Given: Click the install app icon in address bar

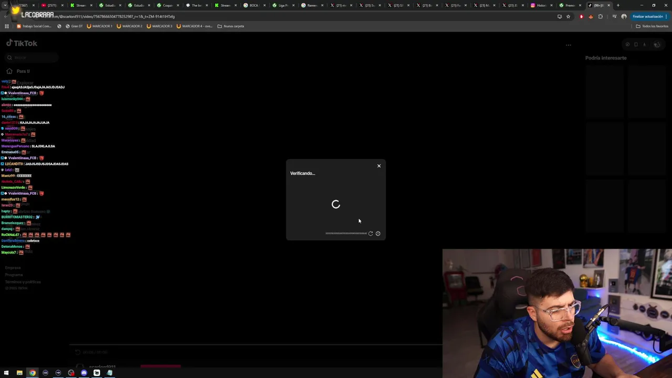Looking at the screenshot, I should point(560,16).
